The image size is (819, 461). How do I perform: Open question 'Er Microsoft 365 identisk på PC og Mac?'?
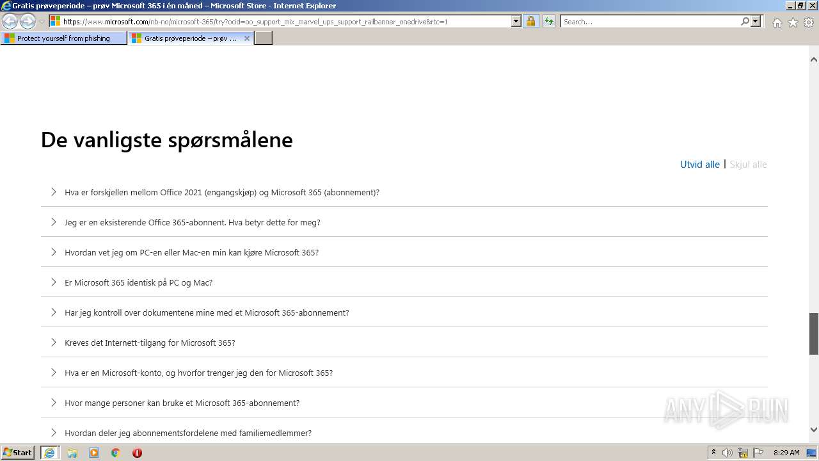point(139,282)
